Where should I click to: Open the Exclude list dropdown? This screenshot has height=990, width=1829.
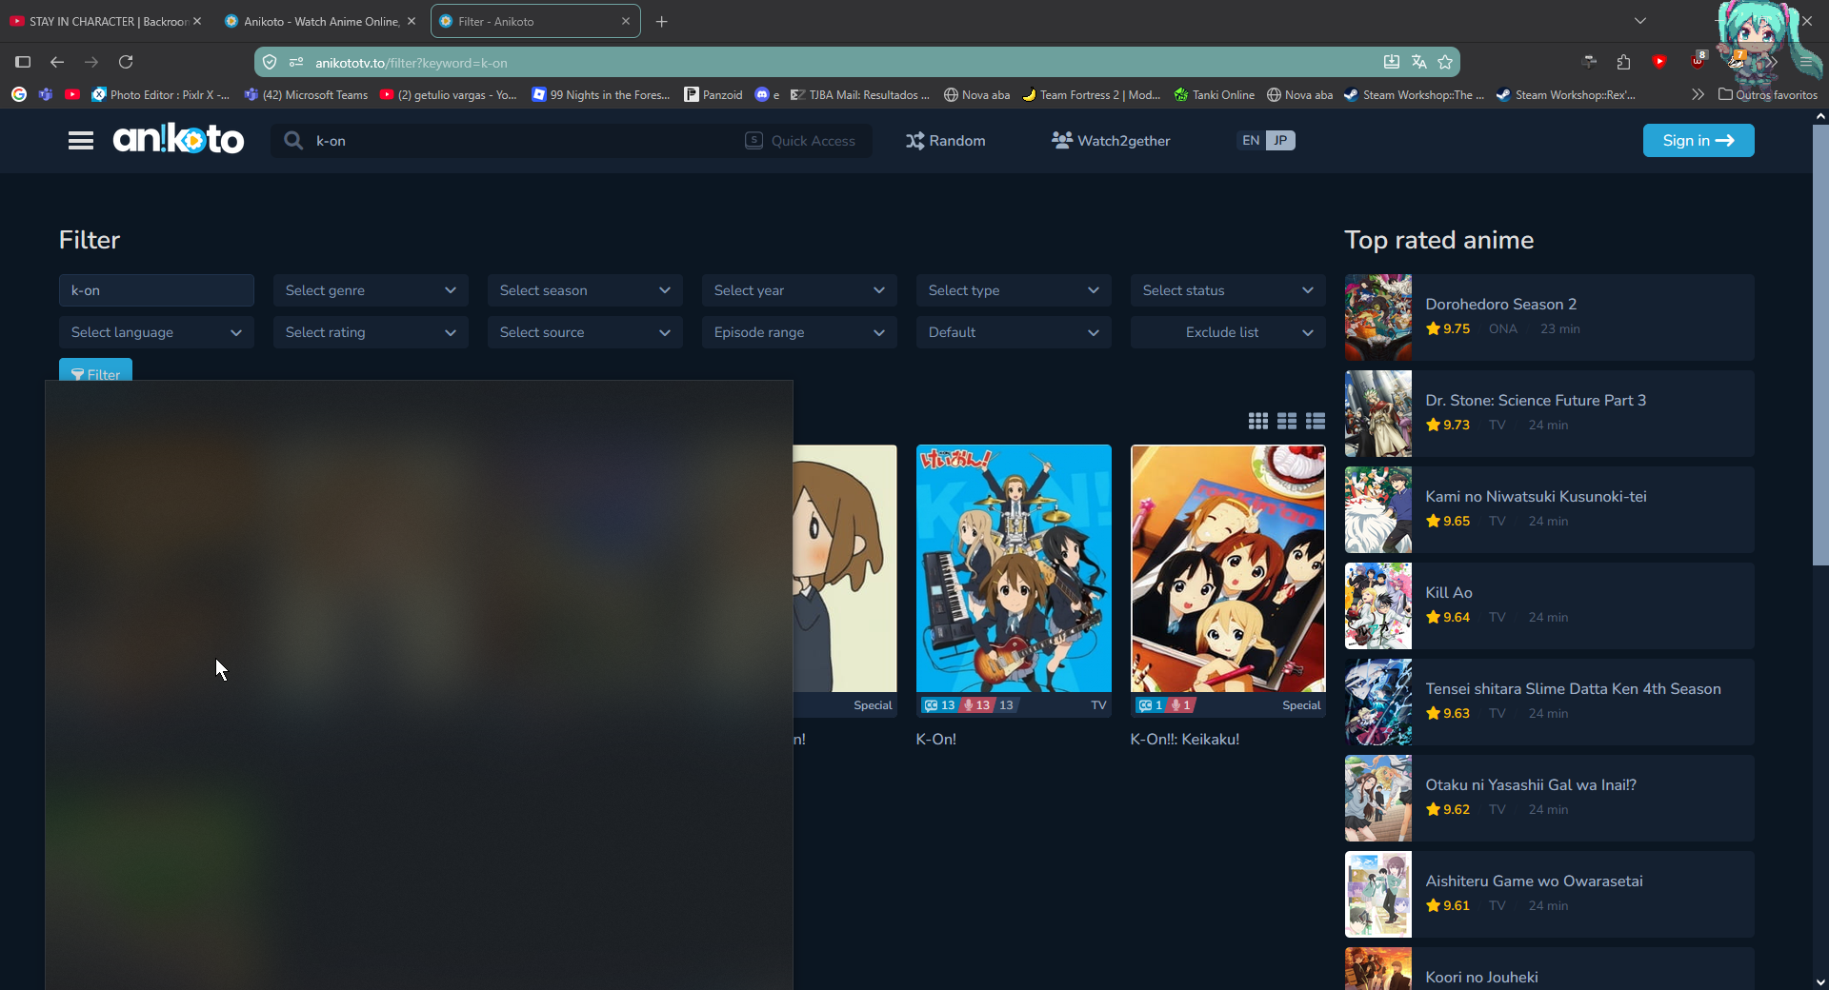[1228, 332]
